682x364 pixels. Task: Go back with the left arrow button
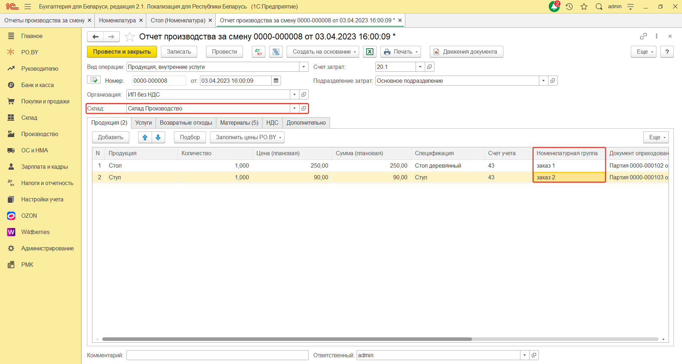(95, 37)
